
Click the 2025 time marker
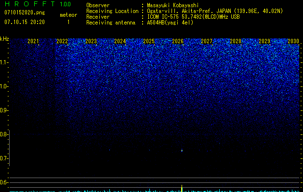pos(149,41)
